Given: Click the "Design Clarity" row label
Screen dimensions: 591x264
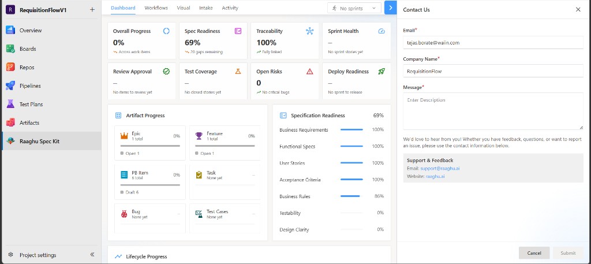Looking at the screenshot, I should click(294, 230).
